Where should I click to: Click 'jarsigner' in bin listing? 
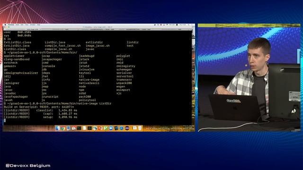coord(11,83)
